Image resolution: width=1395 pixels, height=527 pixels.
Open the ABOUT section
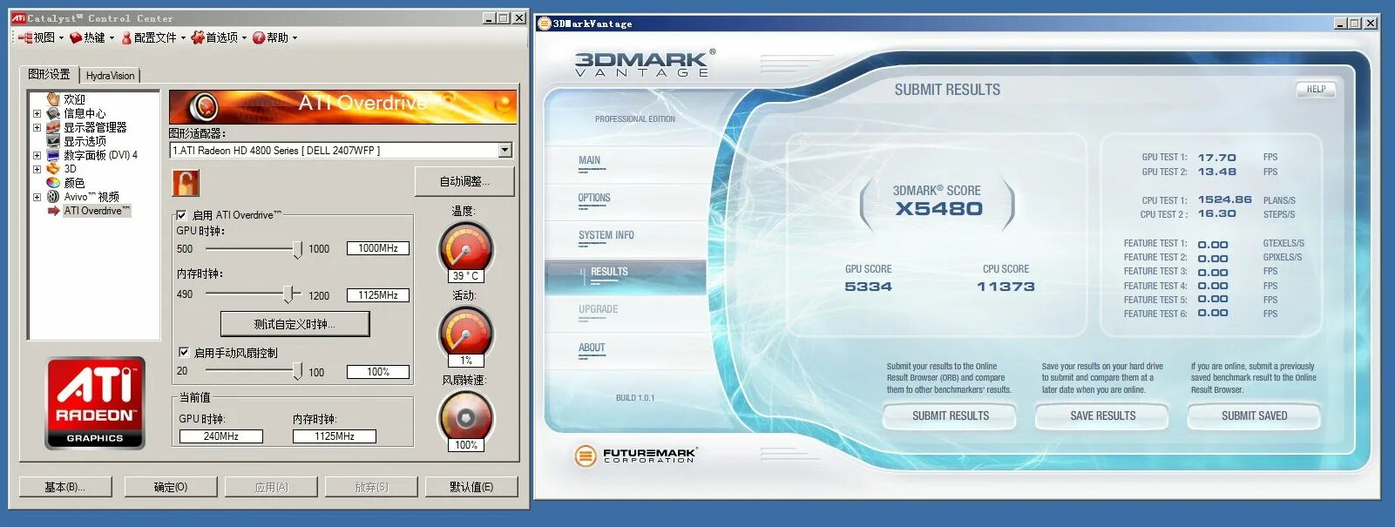click(592, 348)
